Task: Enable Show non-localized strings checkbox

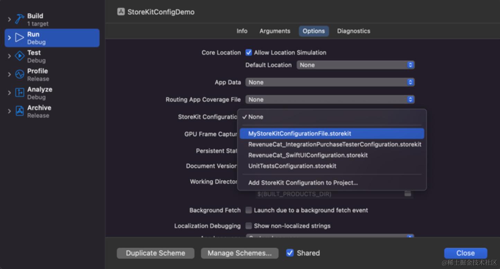Action: click(249, 226)
